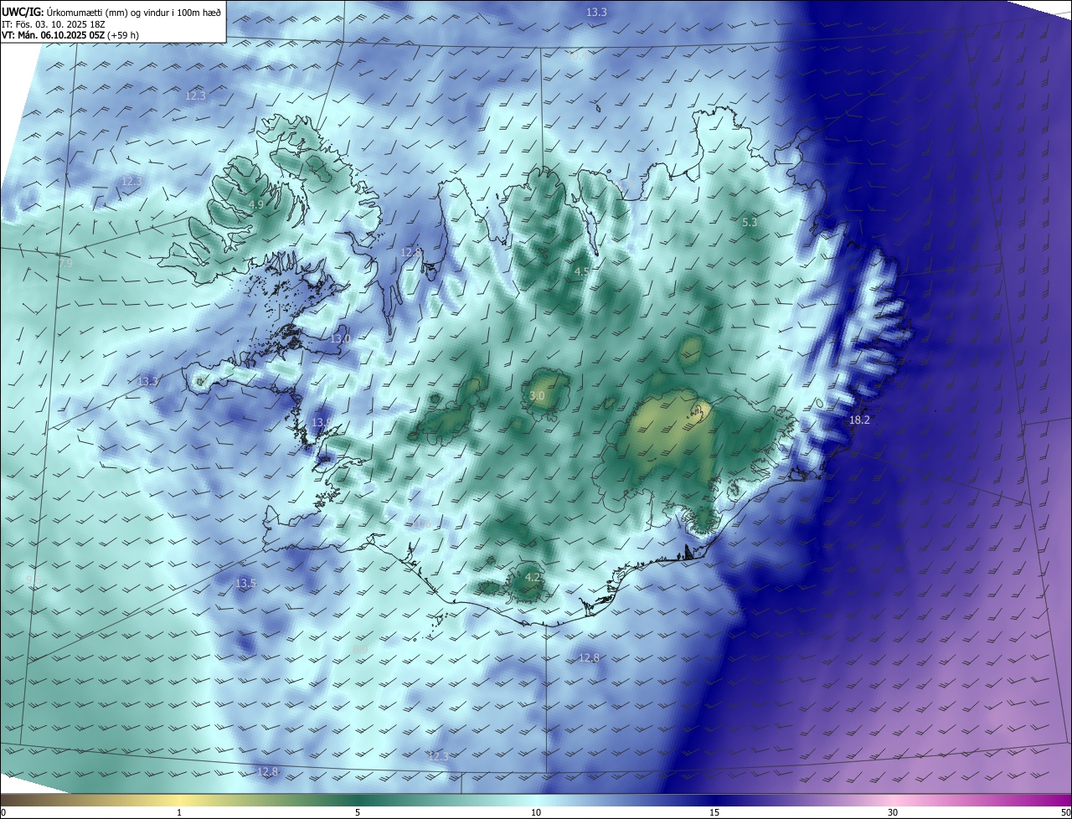Screen dimensions: 1072x819
Task: Click the "0" label on the color scale
Action: (3, 812)
